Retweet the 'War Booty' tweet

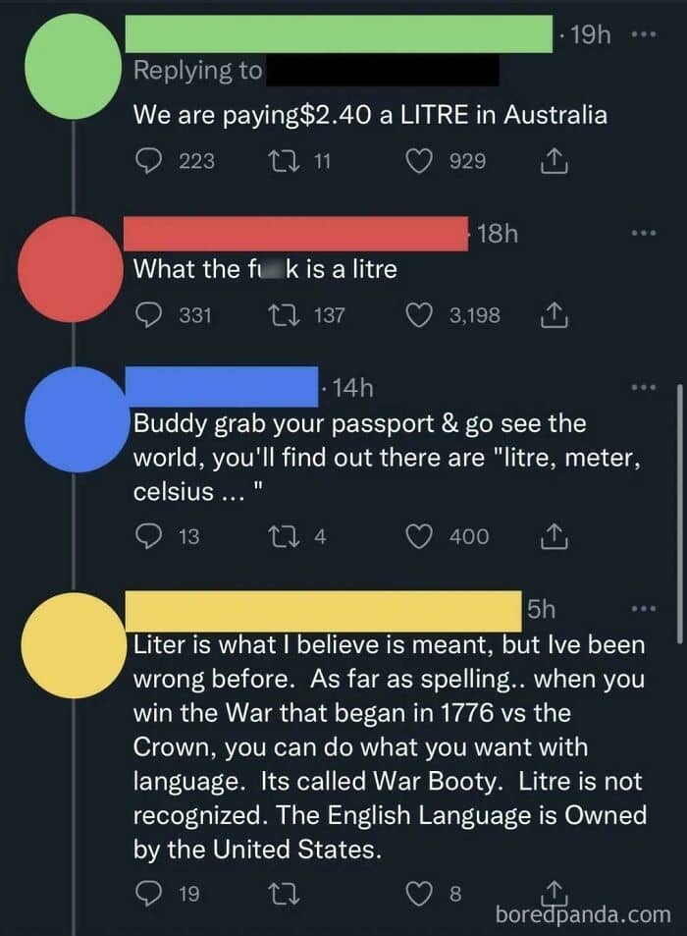(292, 894)
